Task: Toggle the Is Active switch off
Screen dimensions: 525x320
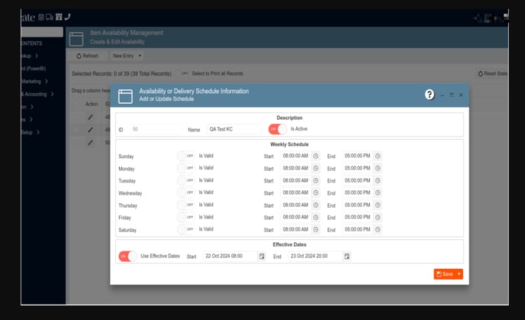Action: tap(277, 129)
